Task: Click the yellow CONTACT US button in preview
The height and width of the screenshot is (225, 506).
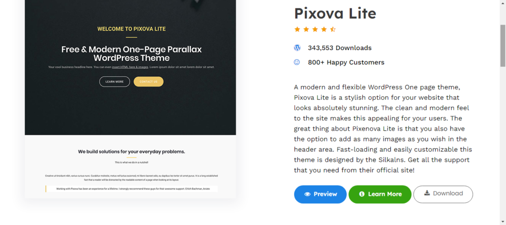Action: [x=148, y=82]
